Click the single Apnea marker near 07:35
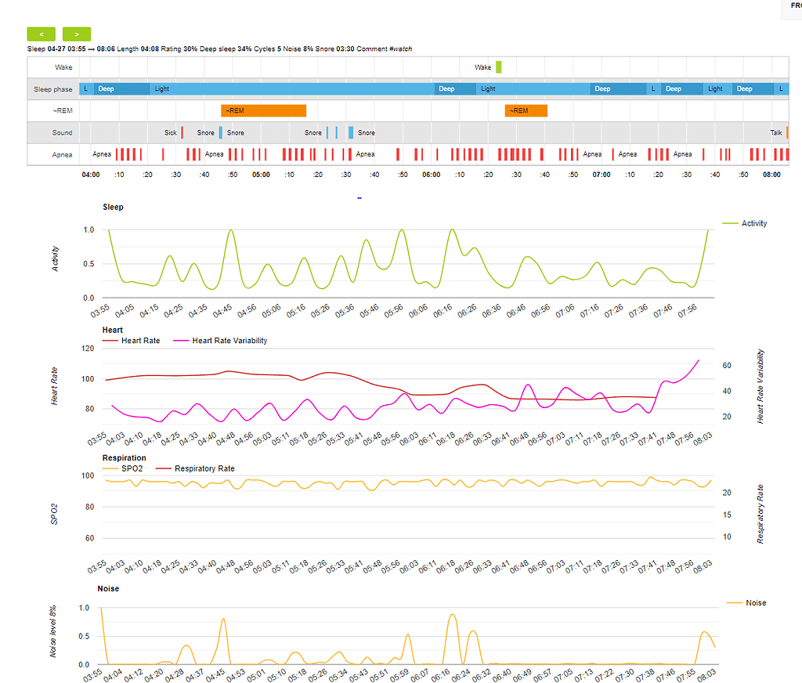The height and width of the screenshot is (683, 802). tap(703, 154)
